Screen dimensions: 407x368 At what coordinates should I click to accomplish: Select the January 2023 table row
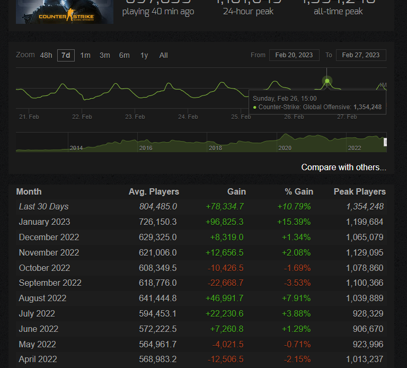[201, 222]
